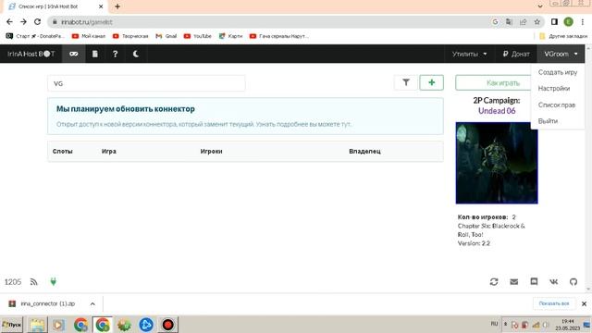Click Показать все downloads button
The height and width of the screenshot is (333, 592).
(554, 303)
